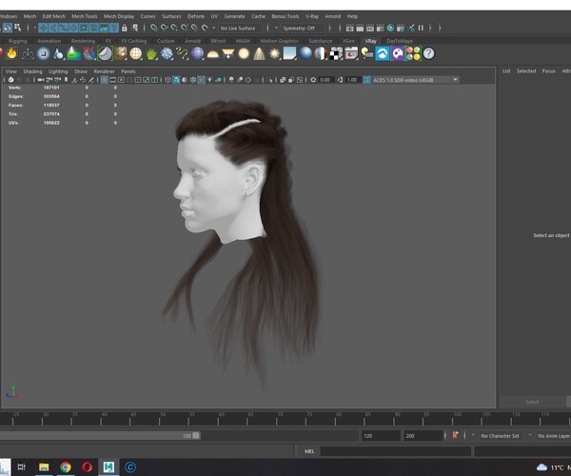Open the Deform menu

click(x=196, y=16)
